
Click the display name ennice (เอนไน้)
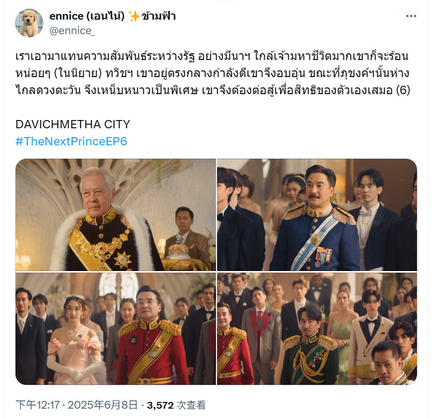point(87,17)
